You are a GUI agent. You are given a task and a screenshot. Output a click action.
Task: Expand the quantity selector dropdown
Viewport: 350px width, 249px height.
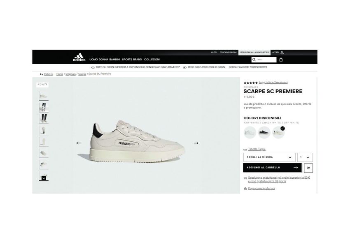(305, 157)
